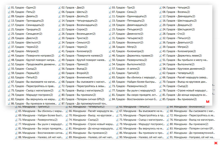Click the audio icon of '41. Градов - Километр(2)'
The width and height of the screenshot is (220, 147).
tap(59, 51)
